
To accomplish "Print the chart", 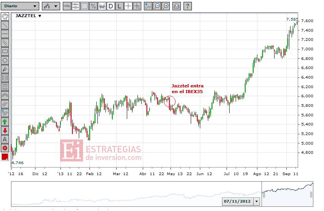I will pyautogui.click(x=176, y=6).
